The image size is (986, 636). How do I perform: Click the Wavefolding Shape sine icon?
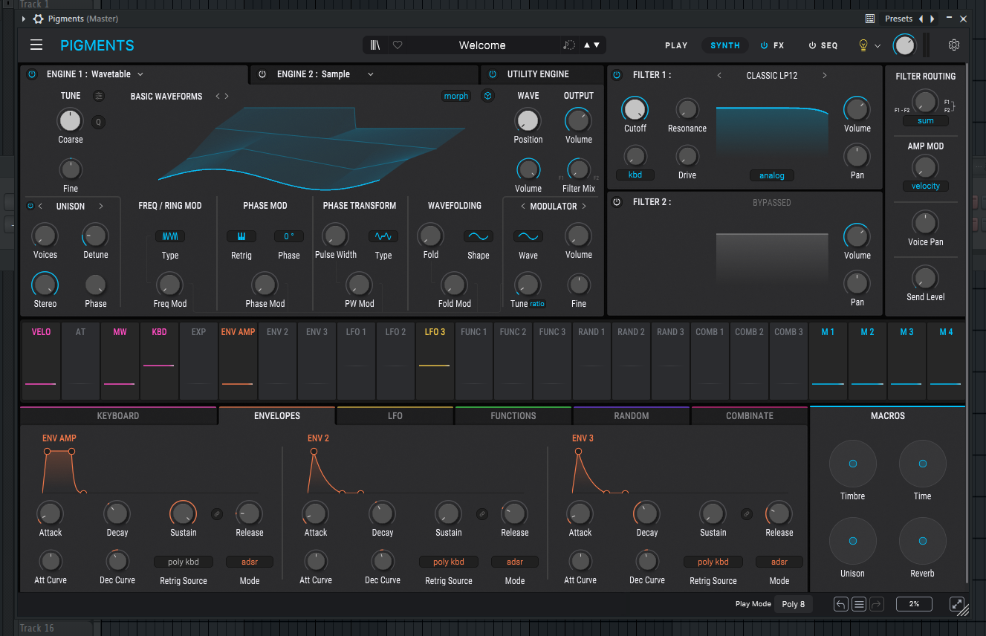tap(479, 236)
